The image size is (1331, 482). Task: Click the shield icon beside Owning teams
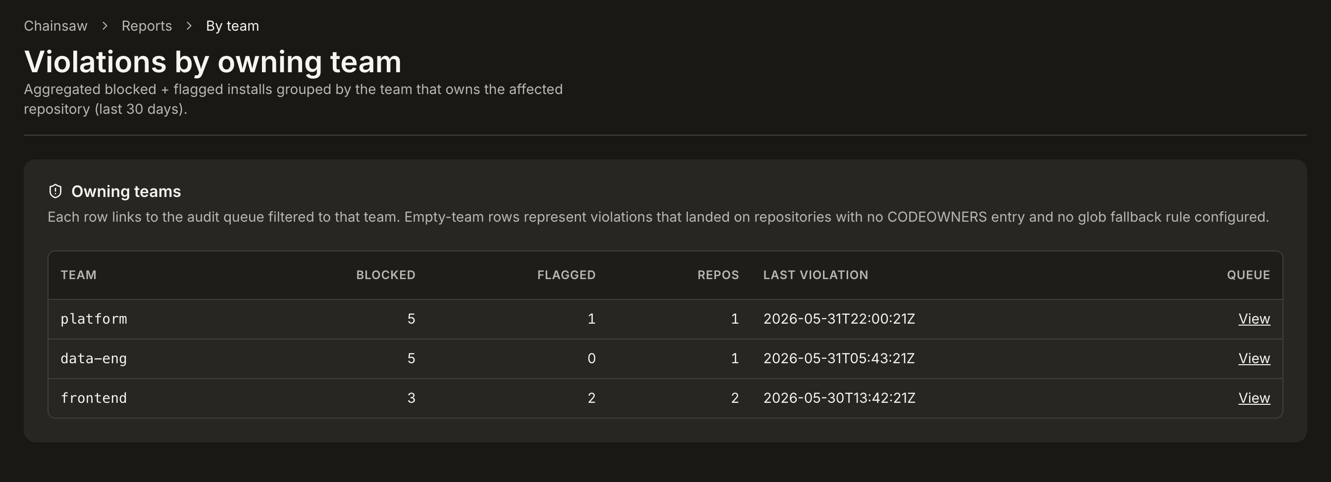click(x=55, y=191)
